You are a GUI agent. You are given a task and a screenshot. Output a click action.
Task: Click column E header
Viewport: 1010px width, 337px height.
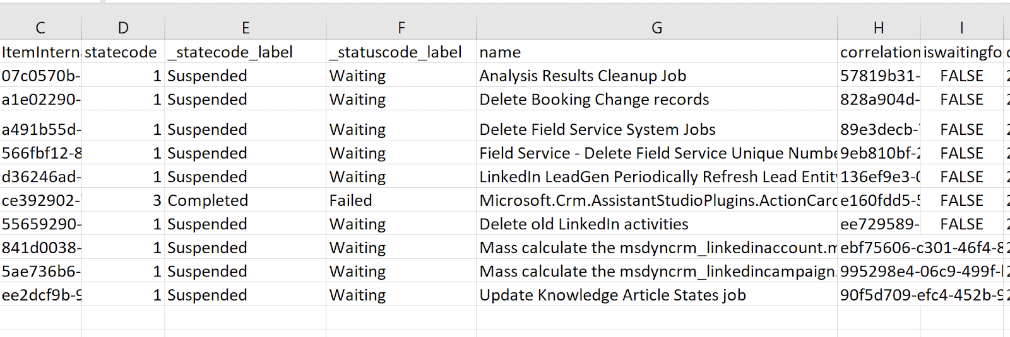245,28
